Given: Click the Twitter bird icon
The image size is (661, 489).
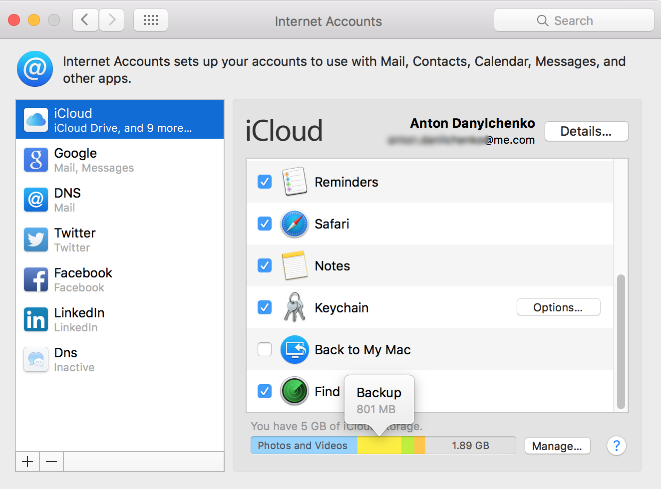Looking at the screenshot, I should pos(36,240).
